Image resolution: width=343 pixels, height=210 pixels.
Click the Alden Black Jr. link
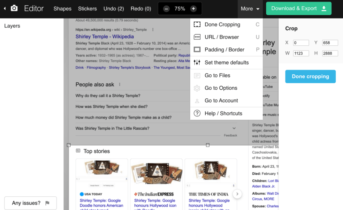[263, 186]
